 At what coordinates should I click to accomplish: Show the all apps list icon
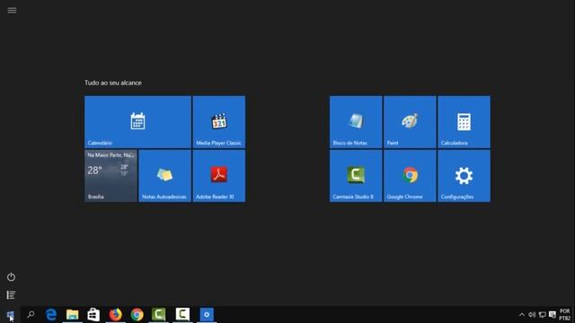[11, 295]
